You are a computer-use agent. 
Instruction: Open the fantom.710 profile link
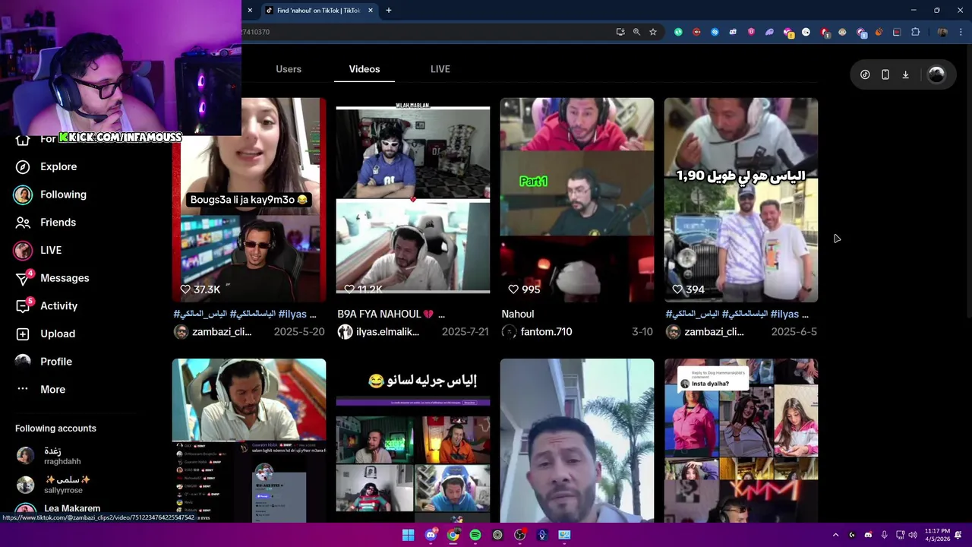(546, 332)
